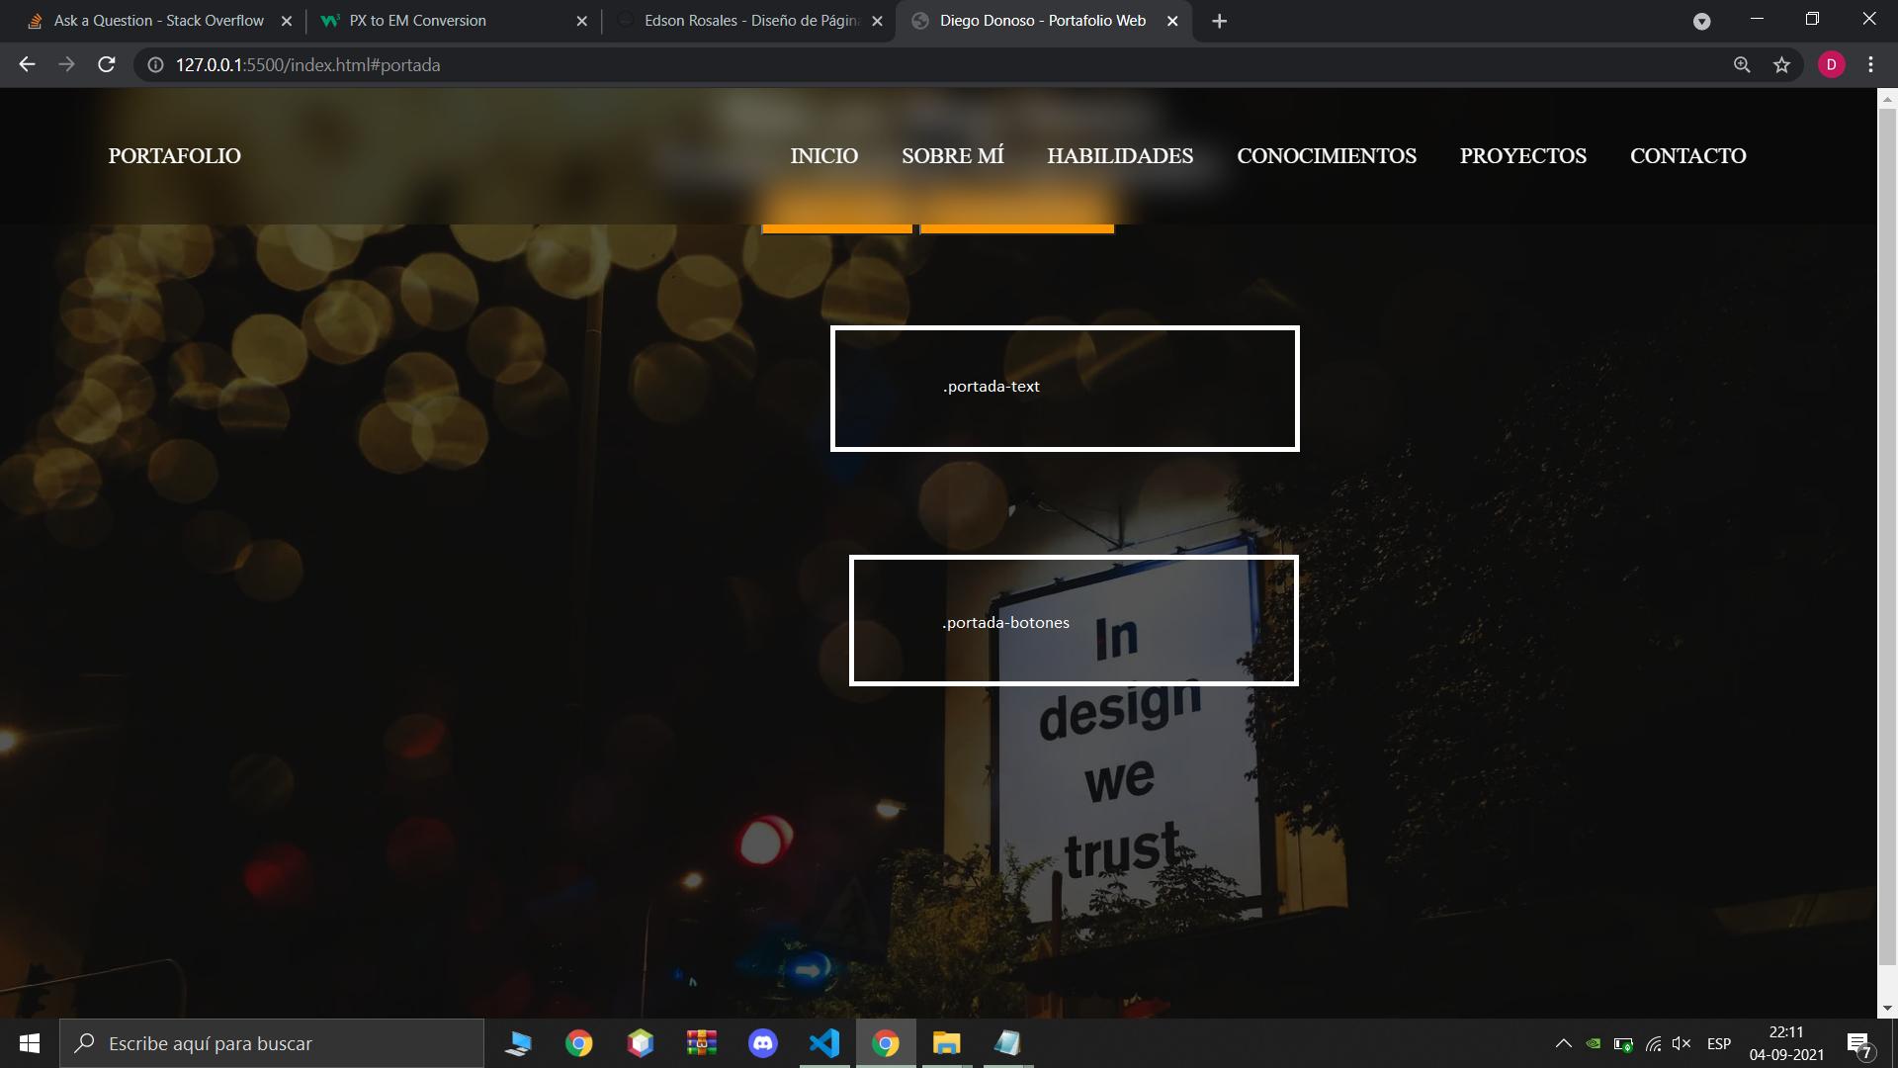Open Chrome three-dot menu
Screen dimensions: 1898x1068
click(x=1870, y=65)
